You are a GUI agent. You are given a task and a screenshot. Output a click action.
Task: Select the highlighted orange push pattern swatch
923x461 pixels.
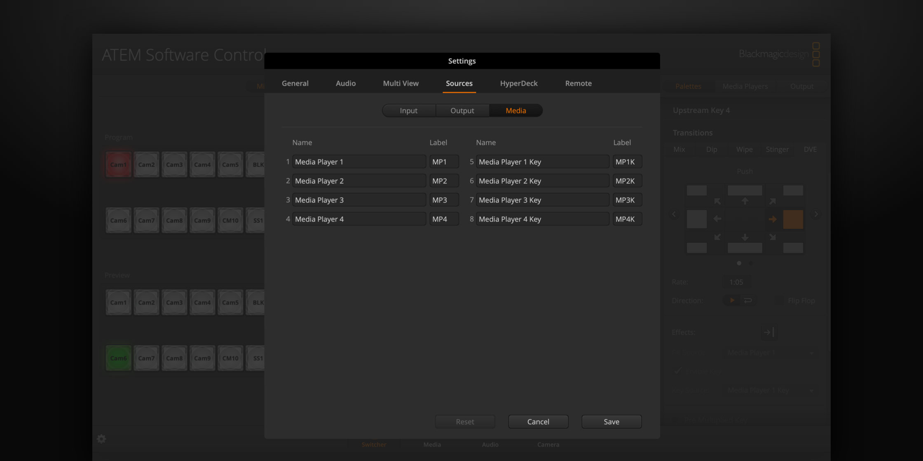[793, 219]
